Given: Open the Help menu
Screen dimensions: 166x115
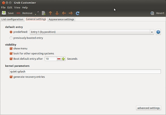Looking at the screenshot, I should [25, 7].
